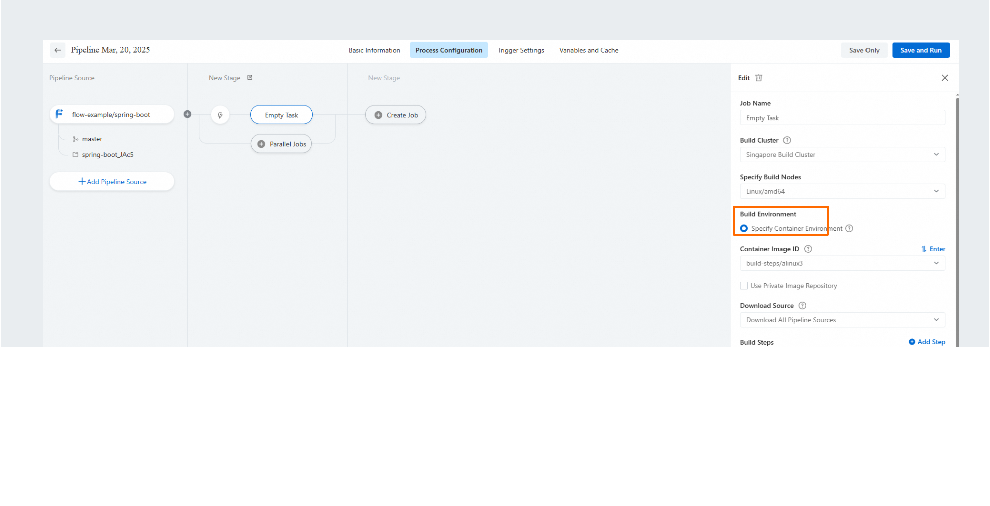This screenshot has width=990, height=506.
Task: Check Use Private Image Repository checkbox
Action: coord(744,286)
